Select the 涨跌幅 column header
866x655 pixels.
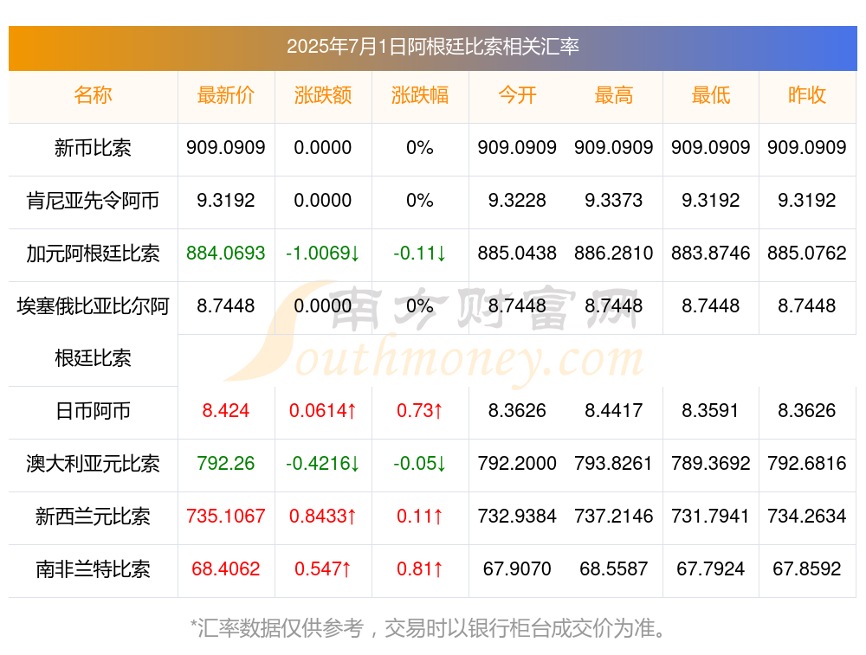pyautogui.click(x=420, y=95)
